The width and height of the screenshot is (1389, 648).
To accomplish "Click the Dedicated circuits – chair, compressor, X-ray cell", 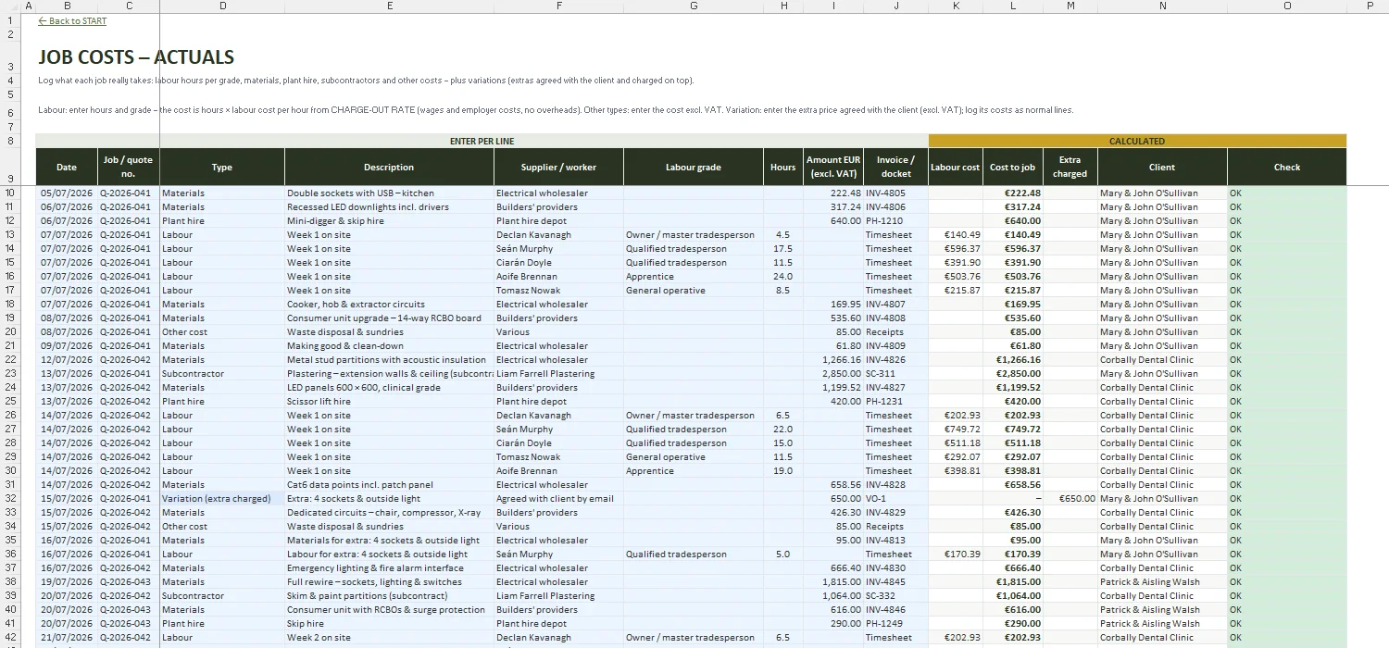I will pos(389,513).
